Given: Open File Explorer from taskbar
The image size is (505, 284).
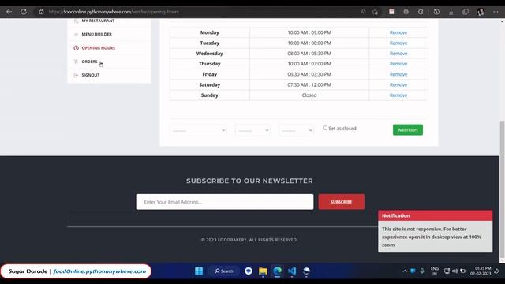Looking at the screenshot, I should click(x=263, y=271).
